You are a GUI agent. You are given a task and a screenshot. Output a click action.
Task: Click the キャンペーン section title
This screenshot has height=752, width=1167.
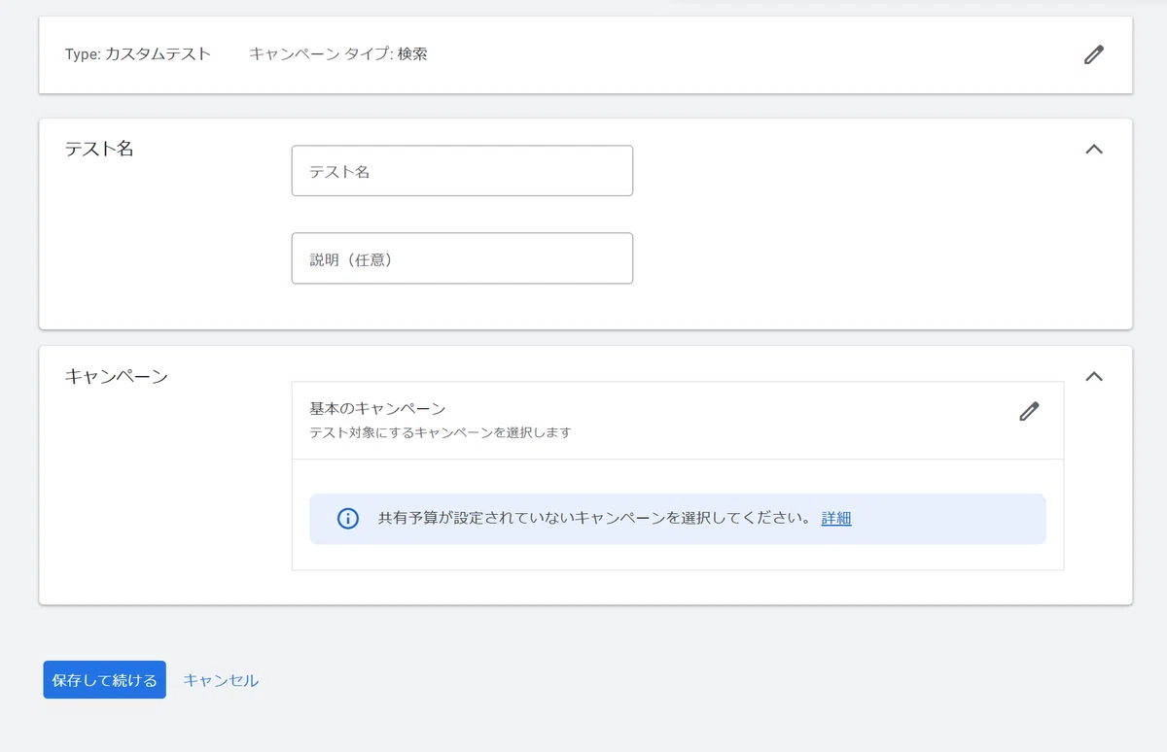click(x=117, y=376)
